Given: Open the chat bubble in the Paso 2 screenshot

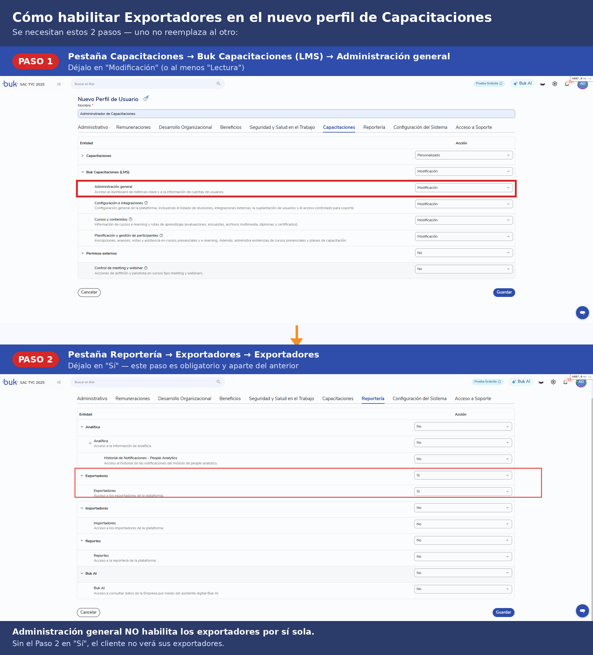Looking at the screenshot, I should point(582,611).
